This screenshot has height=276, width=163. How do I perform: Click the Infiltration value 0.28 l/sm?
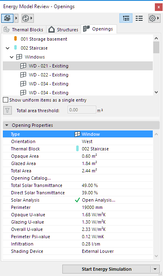(91, 244)
